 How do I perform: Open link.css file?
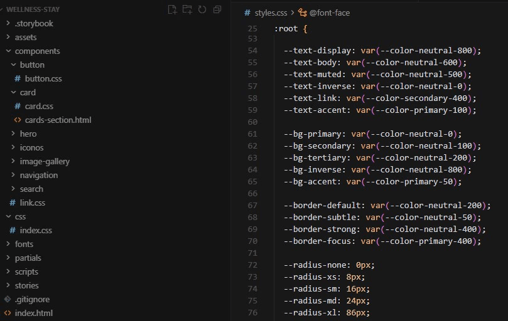pyautogui.click(x=33, y=203)
